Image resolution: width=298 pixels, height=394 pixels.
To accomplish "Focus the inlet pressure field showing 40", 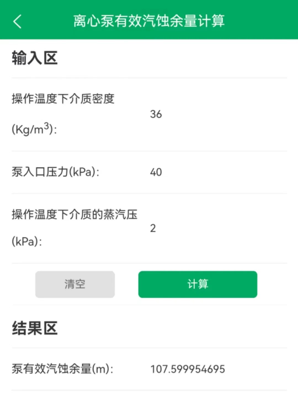I will (218, 172).
